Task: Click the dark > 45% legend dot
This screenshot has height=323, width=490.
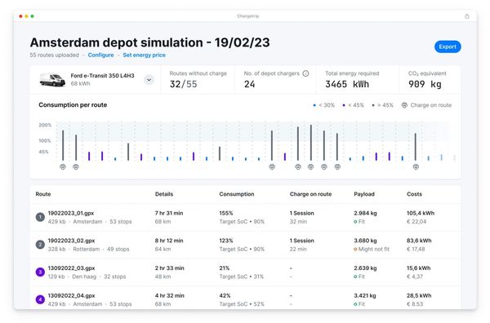Action: 373,105
